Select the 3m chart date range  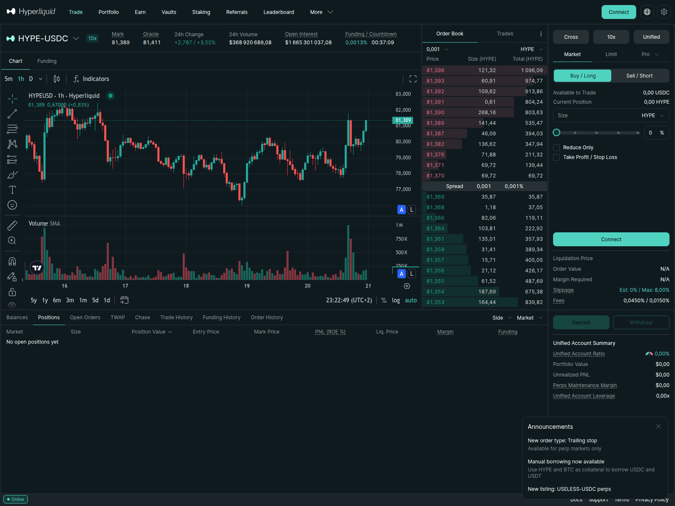click(x=70, y=300)
